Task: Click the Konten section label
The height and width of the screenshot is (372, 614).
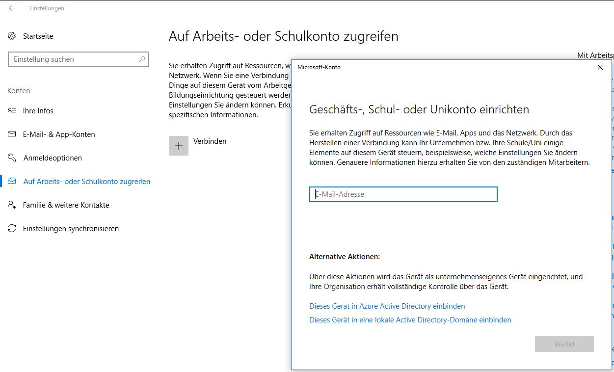Action: (19, 90)
